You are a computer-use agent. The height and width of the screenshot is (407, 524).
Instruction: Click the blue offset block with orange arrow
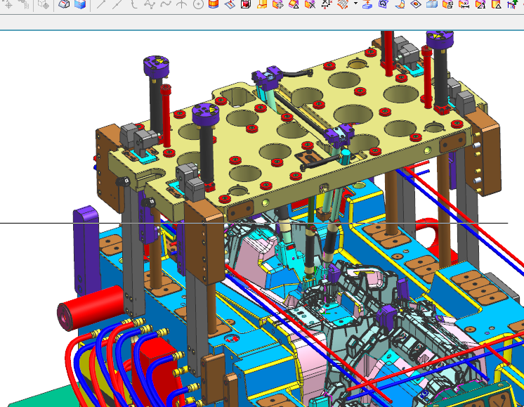tap(367, 4)
